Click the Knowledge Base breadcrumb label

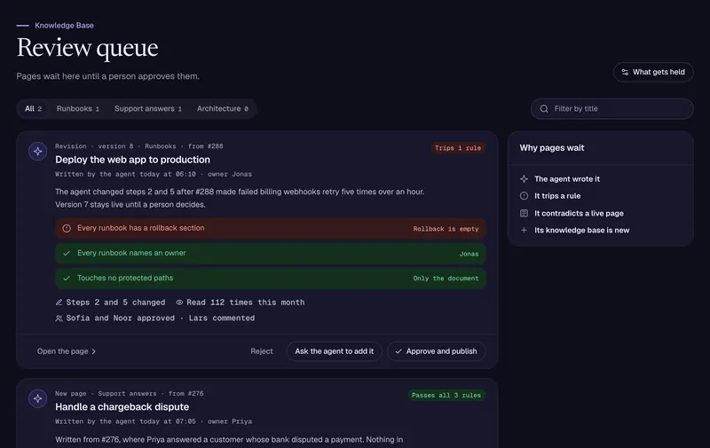point(64,26)
